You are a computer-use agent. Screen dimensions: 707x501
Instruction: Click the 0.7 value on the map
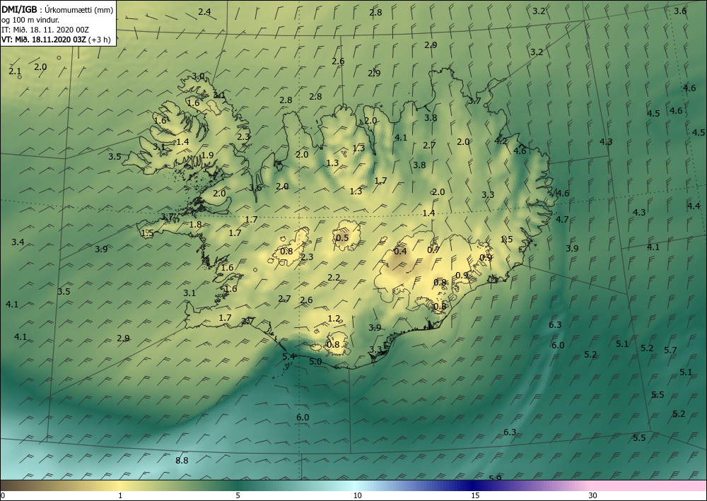(433, 250)
